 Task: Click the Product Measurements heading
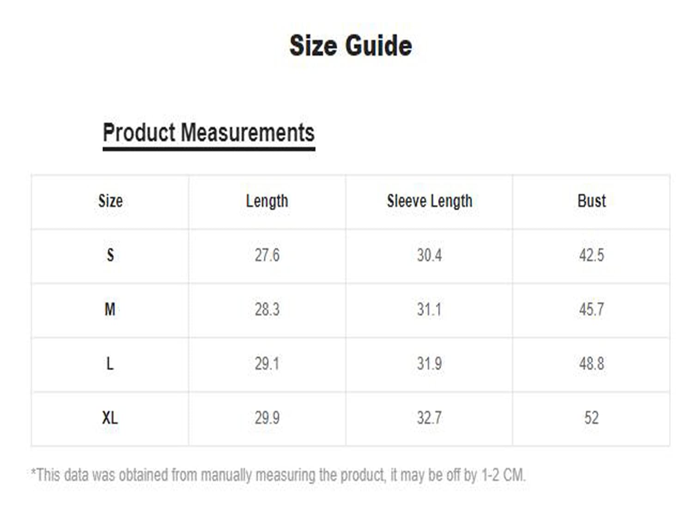(x=208, y=133)
